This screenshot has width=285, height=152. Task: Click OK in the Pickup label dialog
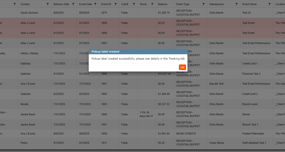(x=182, y=67)
